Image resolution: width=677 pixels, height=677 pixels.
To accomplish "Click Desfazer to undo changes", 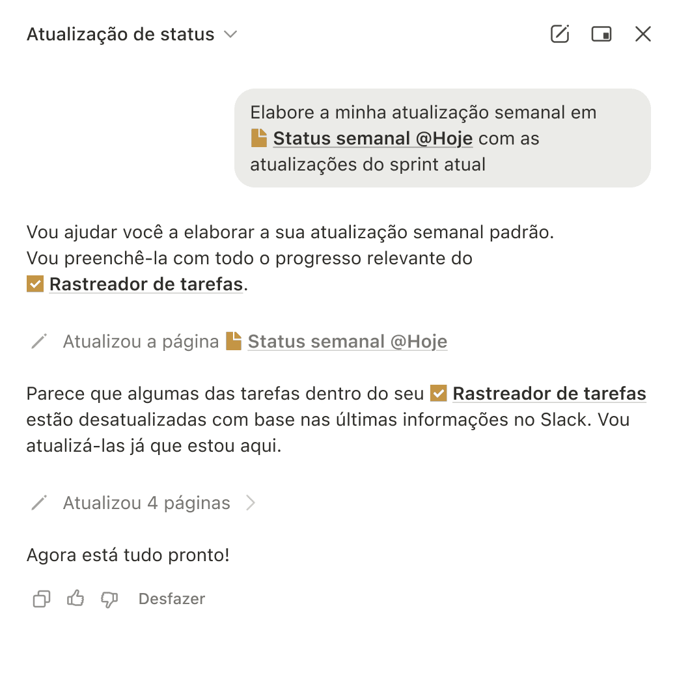I will 172,599.
